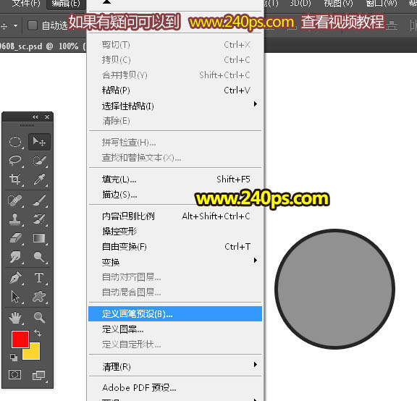Select the Pen tool
The width and height of the screenshot is (417, 401).
coord(15,278)
